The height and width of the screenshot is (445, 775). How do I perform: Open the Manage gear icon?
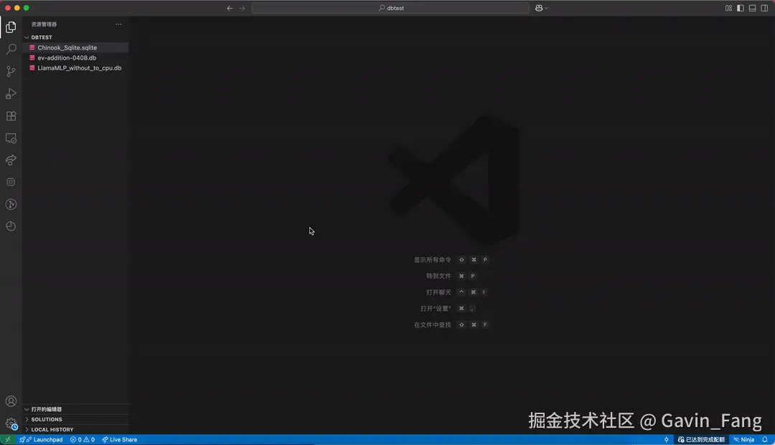click(11, 423)
